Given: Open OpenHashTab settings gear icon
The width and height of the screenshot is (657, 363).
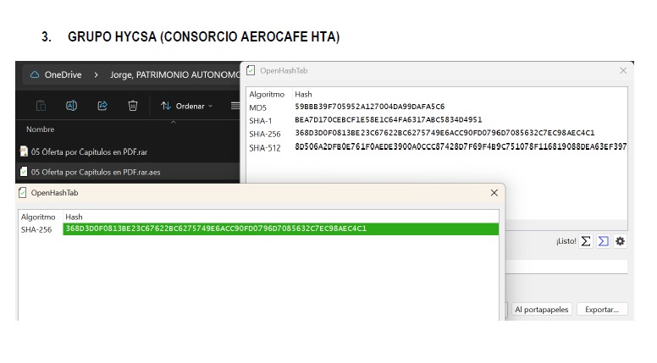Looking at the screenshot, I should [x=620, y=241].
